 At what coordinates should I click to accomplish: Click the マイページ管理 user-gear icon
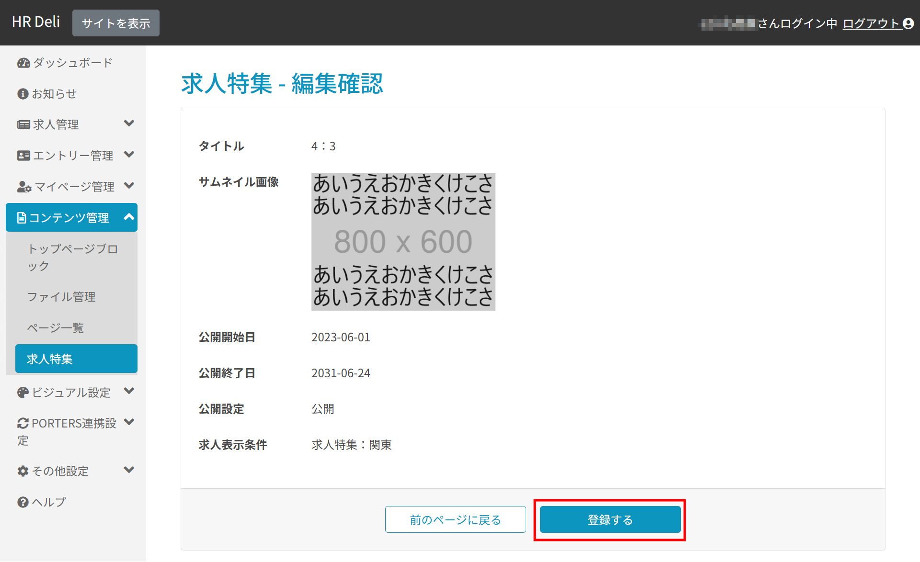point(24,187)
